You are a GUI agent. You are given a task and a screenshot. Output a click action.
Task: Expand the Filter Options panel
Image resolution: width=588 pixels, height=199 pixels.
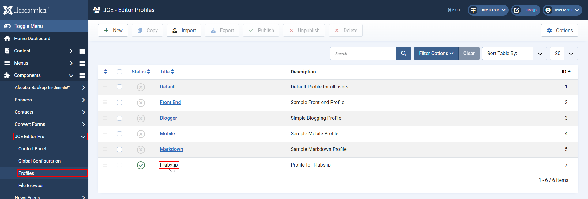tap(436, 54)
